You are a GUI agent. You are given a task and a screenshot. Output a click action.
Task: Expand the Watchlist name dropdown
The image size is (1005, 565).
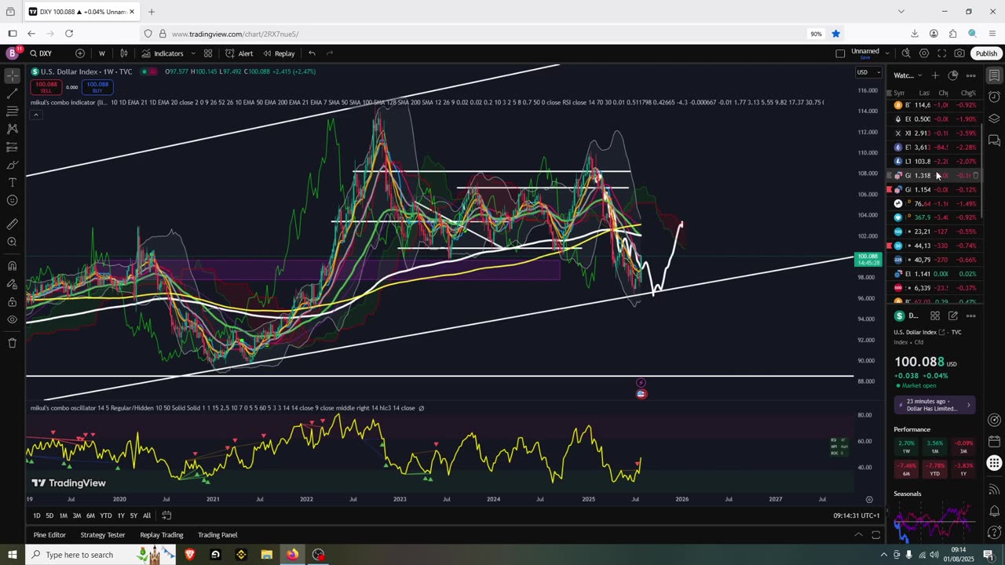(908, 75)
